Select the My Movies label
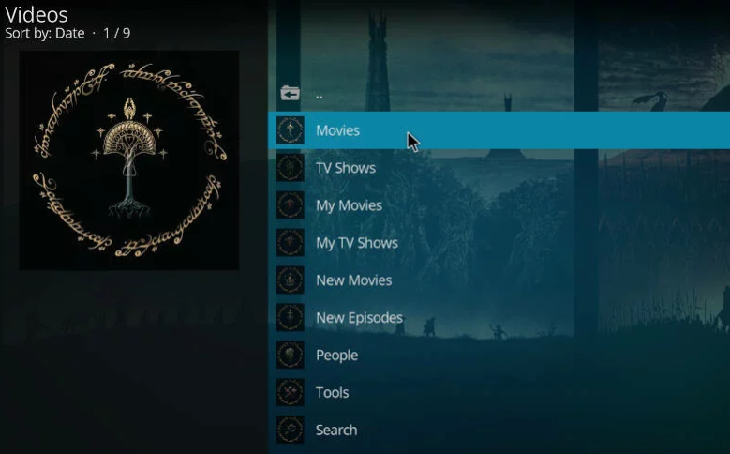 click(x=349, y=205)
